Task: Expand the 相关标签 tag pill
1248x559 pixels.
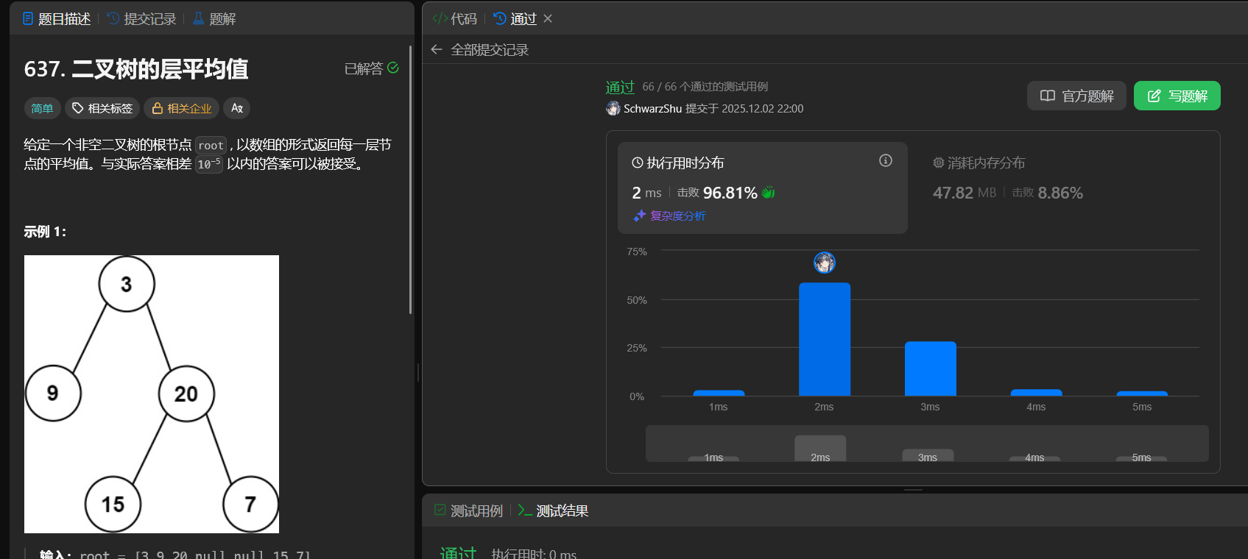Action: [102, 108]
